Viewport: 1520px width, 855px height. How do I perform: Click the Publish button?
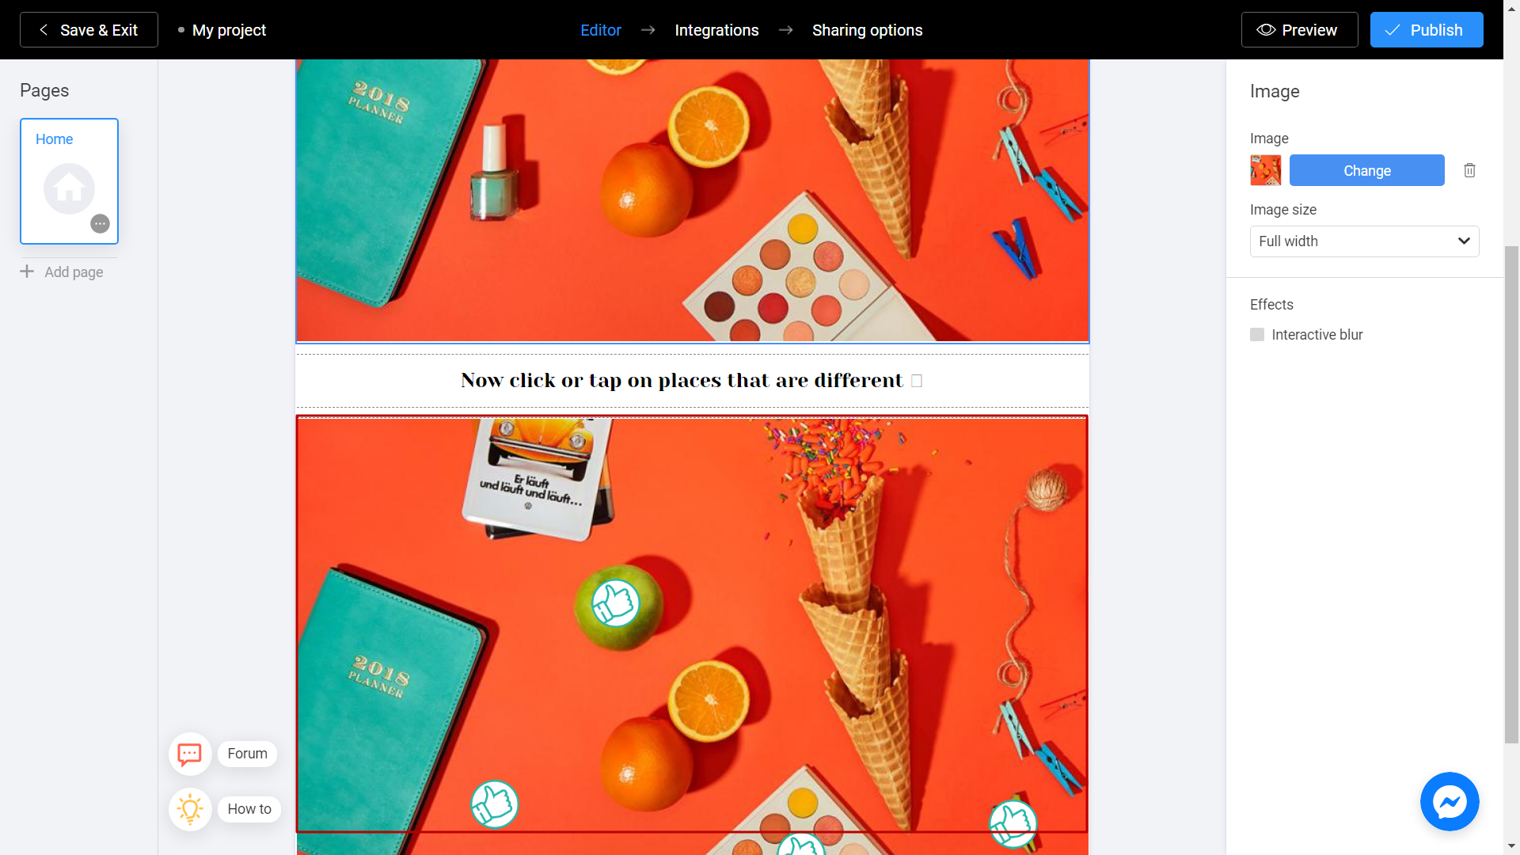(x=1426, y=29)
